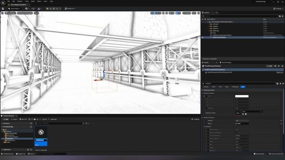
Task: Open the Platforms dropdown
Action: [x=70, y=8]
